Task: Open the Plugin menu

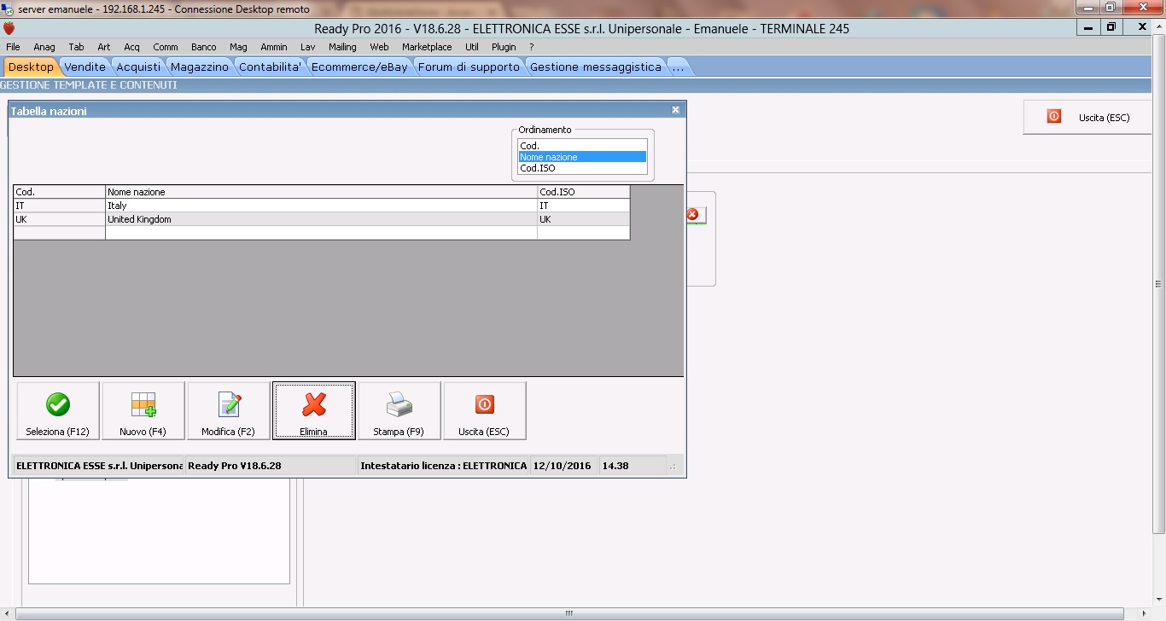Action: [504, 47]
